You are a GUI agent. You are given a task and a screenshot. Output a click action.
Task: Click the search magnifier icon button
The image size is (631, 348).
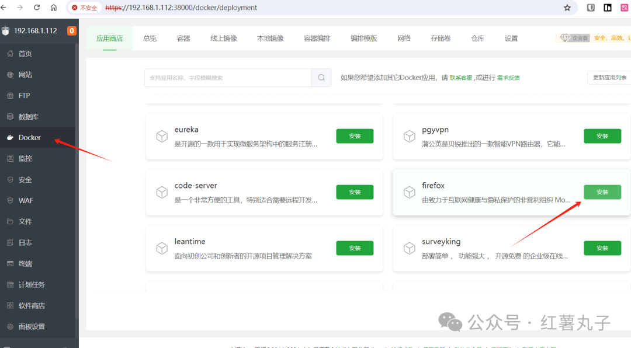click(x=321, y=78)
